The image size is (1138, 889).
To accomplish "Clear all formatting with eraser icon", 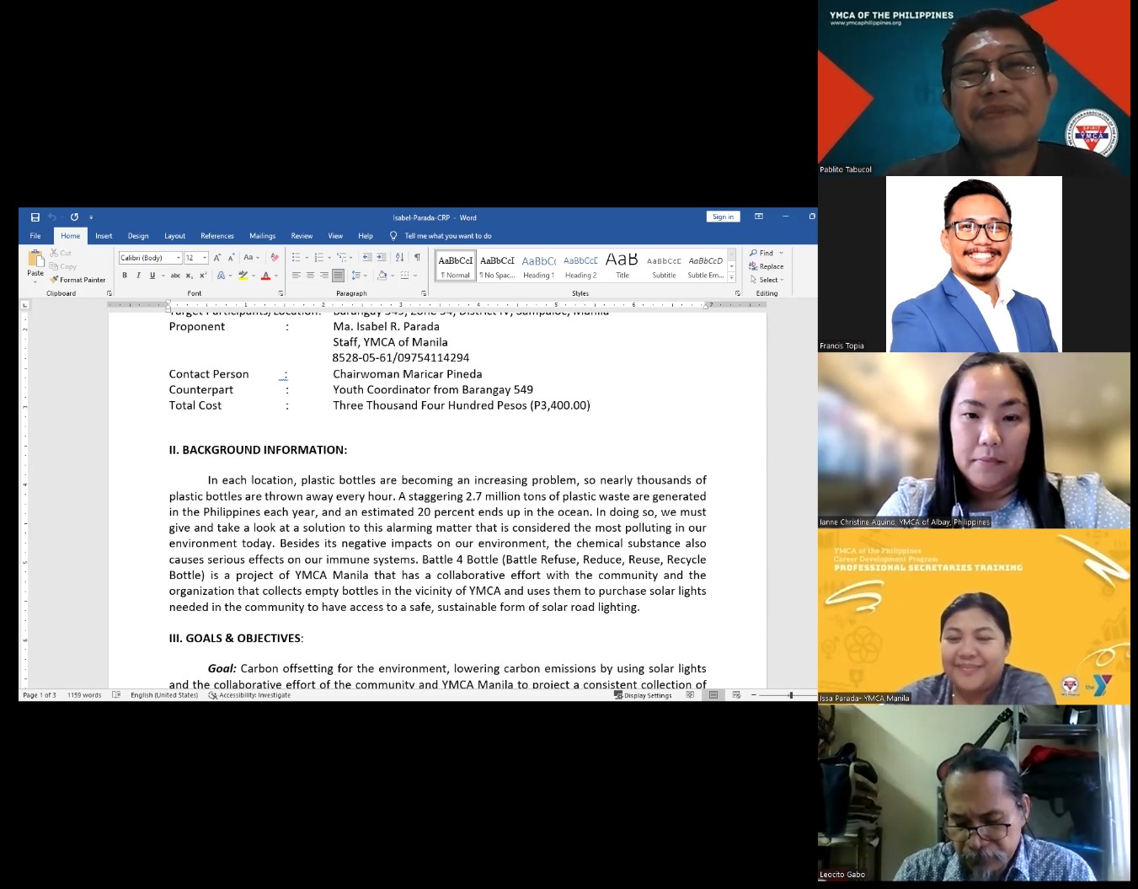I will coord(275,258).
